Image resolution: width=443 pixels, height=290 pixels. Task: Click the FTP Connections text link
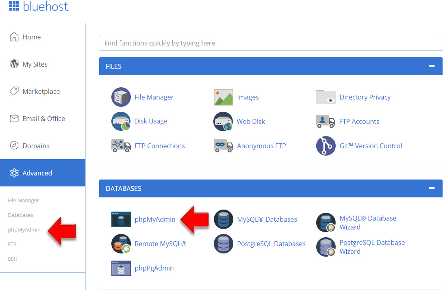coord(160,146)
